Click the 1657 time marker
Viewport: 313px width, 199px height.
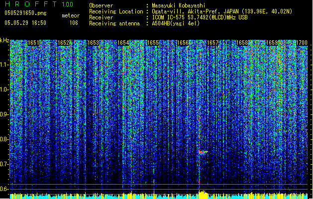(212, 43)
